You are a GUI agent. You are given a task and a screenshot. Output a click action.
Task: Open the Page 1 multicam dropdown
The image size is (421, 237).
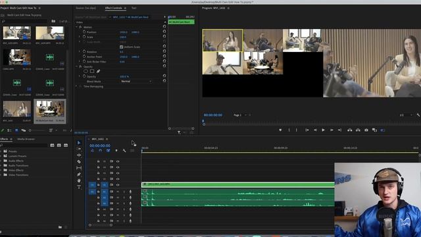pyautogui.click(x=239, y=115)
